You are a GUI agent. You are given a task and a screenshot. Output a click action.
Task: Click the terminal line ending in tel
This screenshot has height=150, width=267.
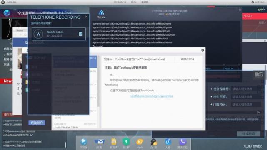[130, 39]
